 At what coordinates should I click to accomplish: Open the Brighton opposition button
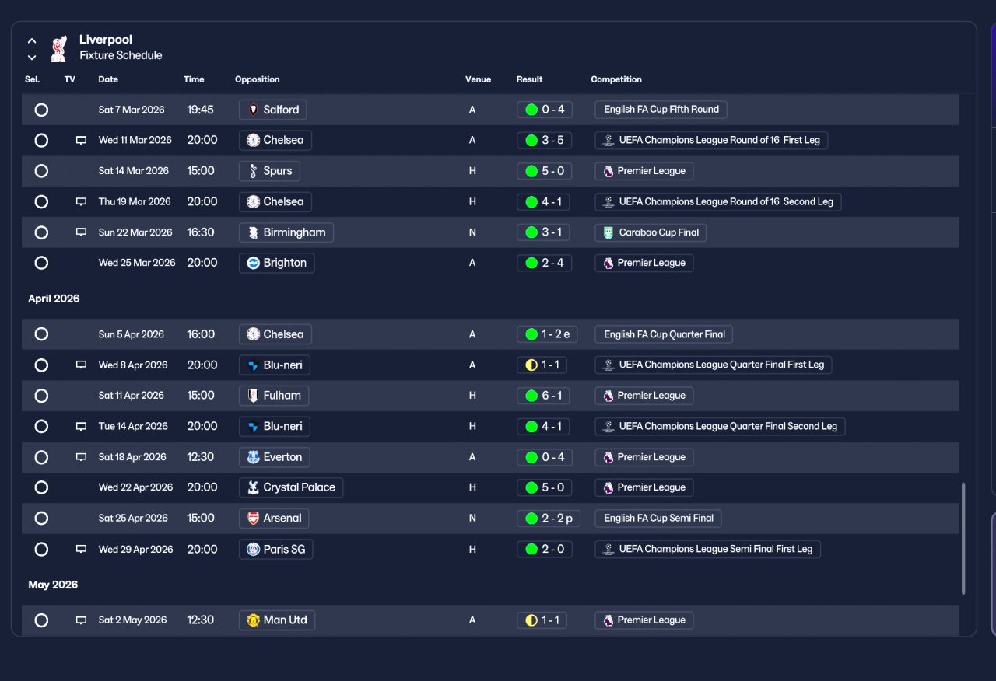(x=276, y=263)
